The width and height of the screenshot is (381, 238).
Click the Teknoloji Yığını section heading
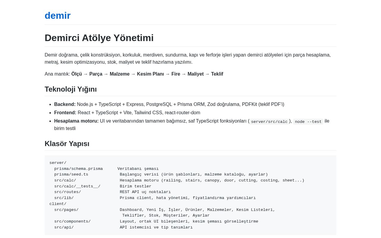pyautogui.click(x=71, y=89)
